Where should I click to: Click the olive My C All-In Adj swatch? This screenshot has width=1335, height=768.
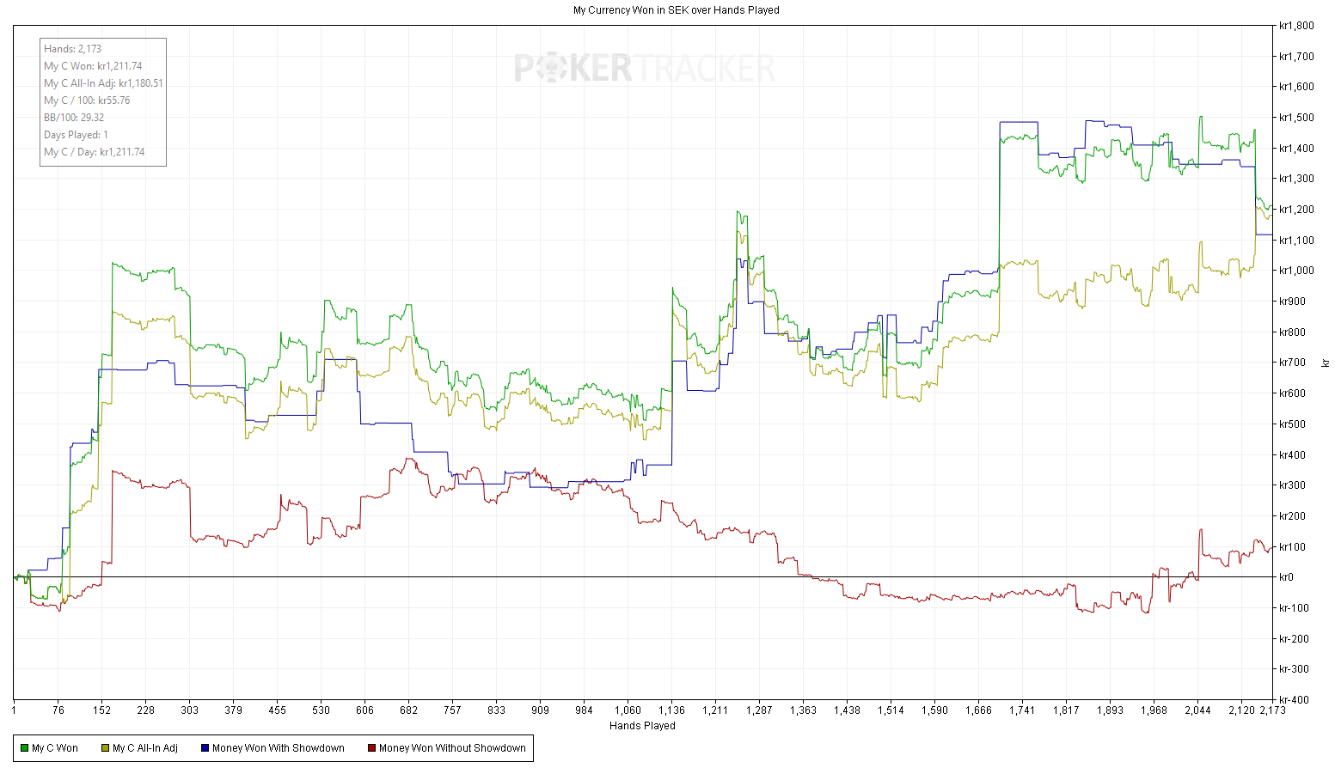pos(106,748)
